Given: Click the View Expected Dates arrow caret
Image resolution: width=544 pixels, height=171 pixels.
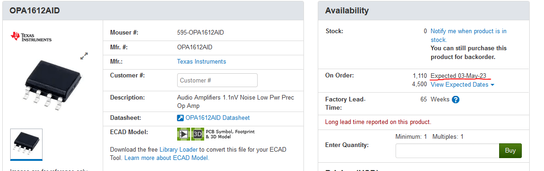Looking at the screenshot, I should point(493,85).
